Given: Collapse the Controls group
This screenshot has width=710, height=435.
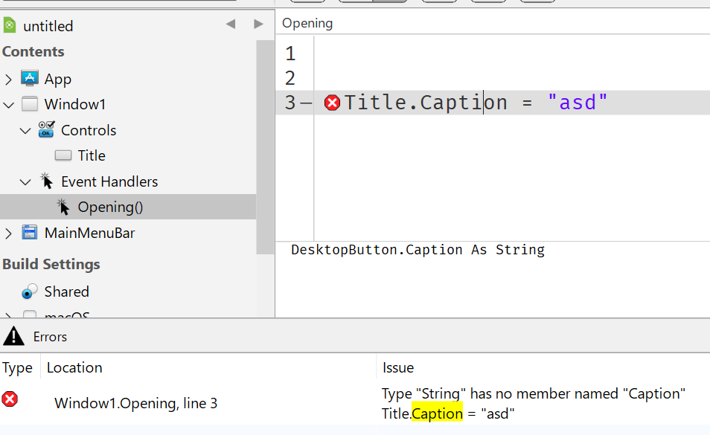Looking at the screenshot, I should pos(25,131).
